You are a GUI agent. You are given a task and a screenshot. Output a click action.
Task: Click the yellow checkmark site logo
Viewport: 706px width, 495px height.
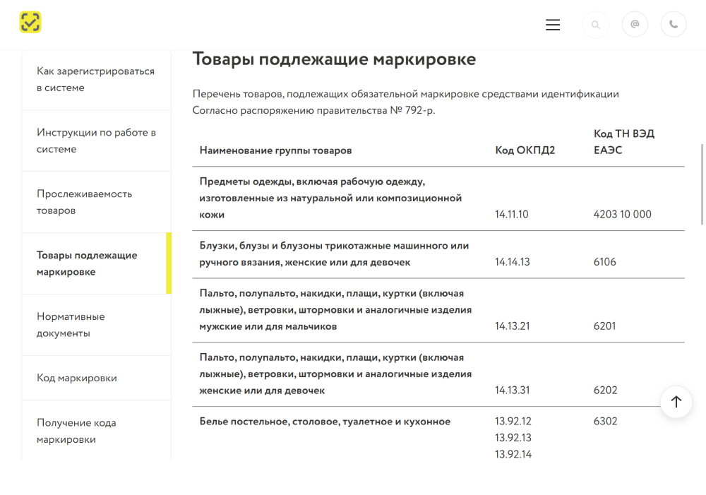pos(30,23)
